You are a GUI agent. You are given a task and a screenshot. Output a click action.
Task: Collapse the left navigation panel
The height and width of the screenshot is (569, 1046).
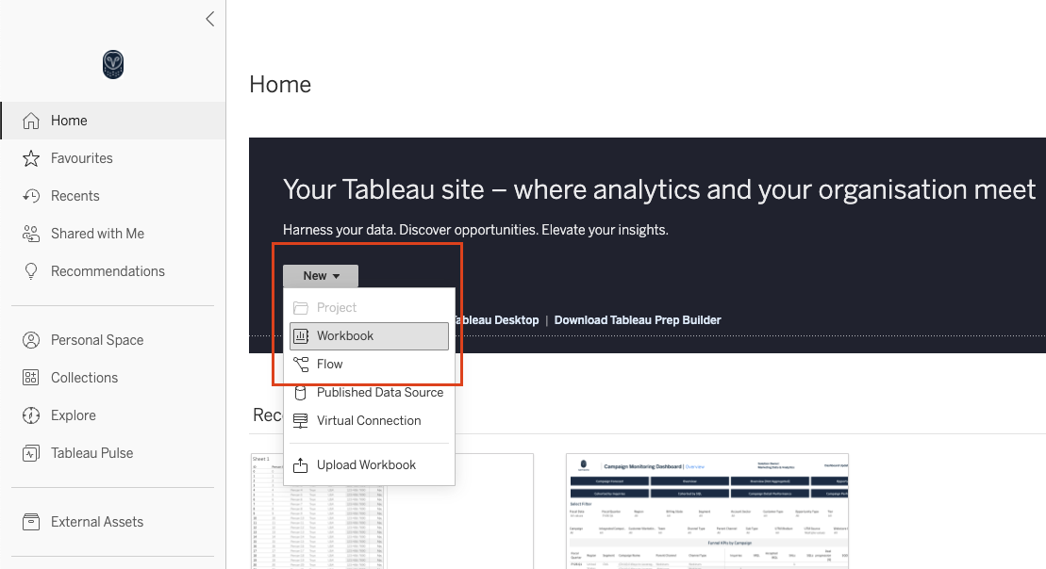(209, 18)
